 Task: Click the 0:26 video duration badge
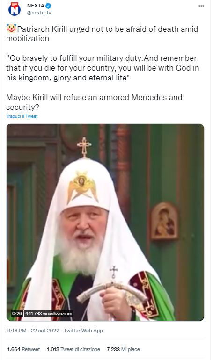17,313
